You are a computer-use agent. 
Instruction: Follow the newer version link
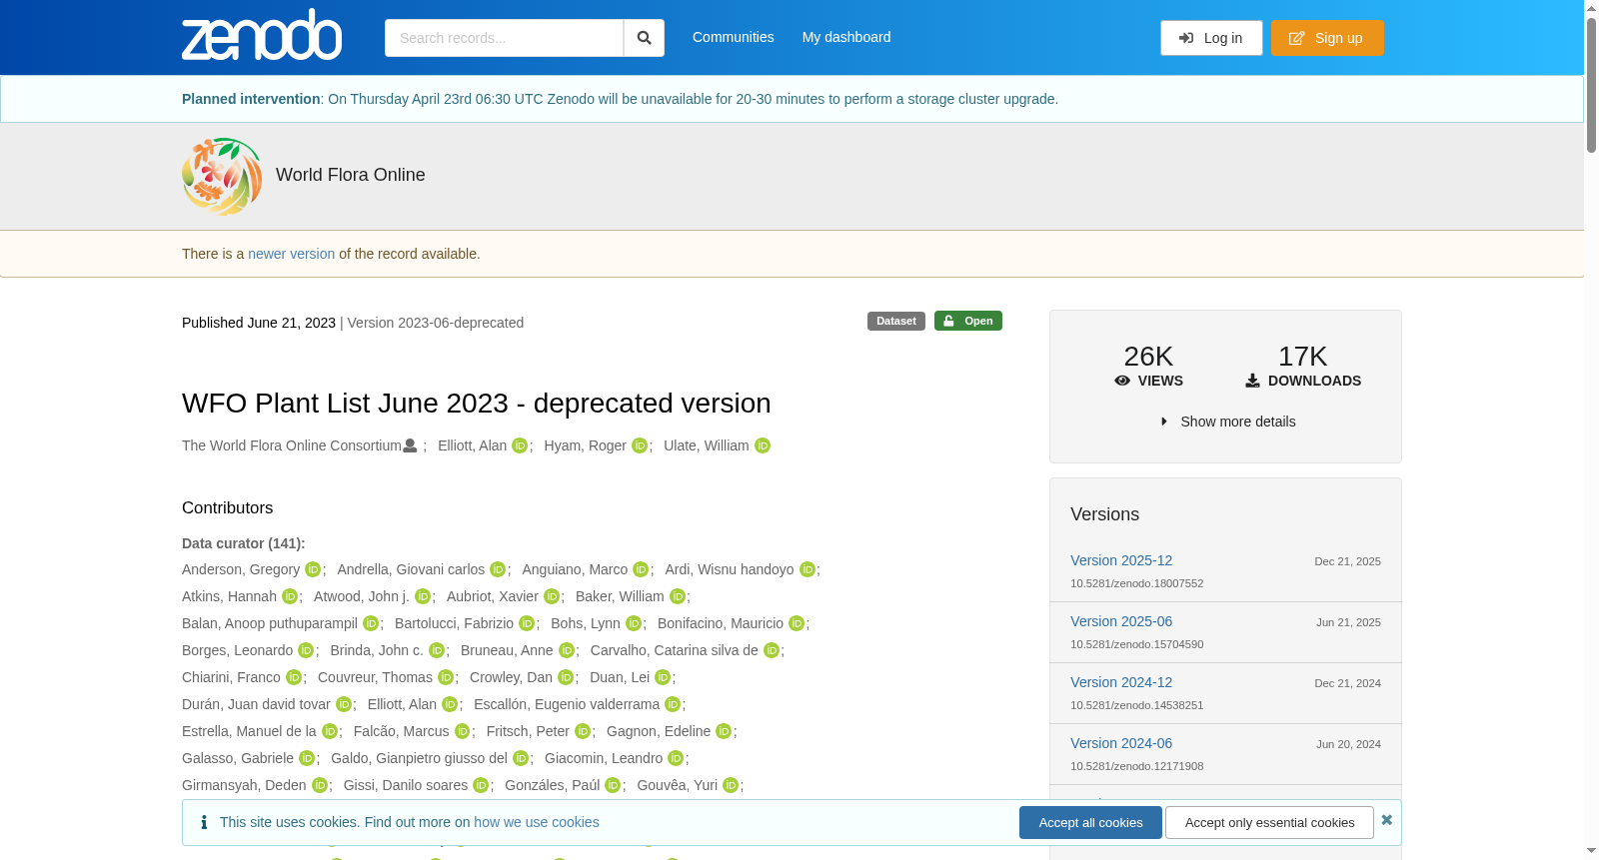[292, 254]
